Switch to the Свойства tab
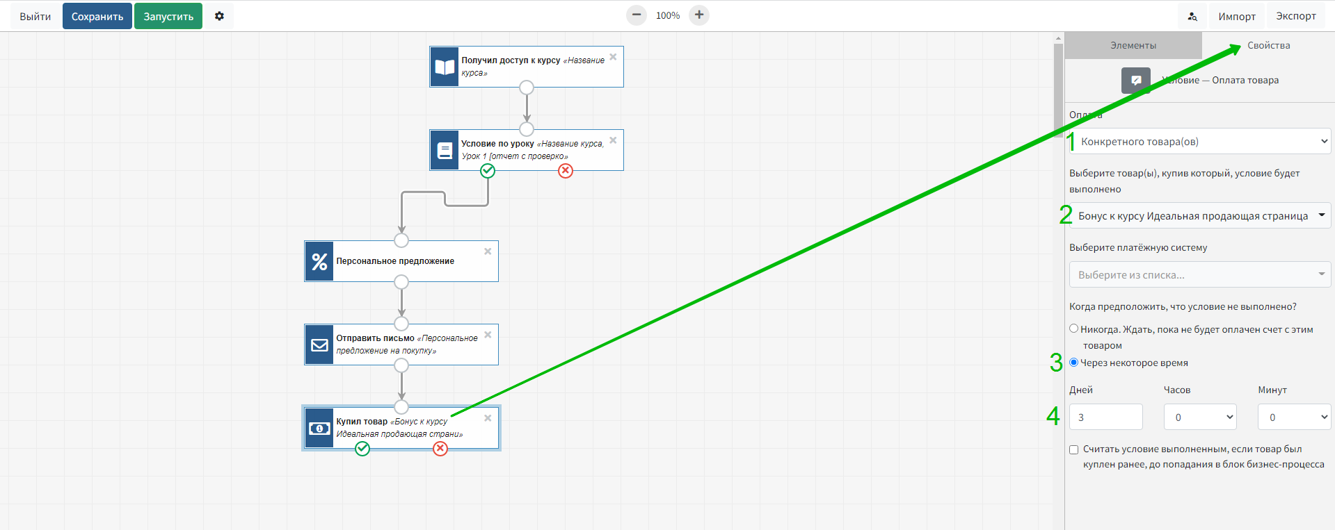Image resolution: width=1335 pixels, height=530 pixels. pos(1268,46)
